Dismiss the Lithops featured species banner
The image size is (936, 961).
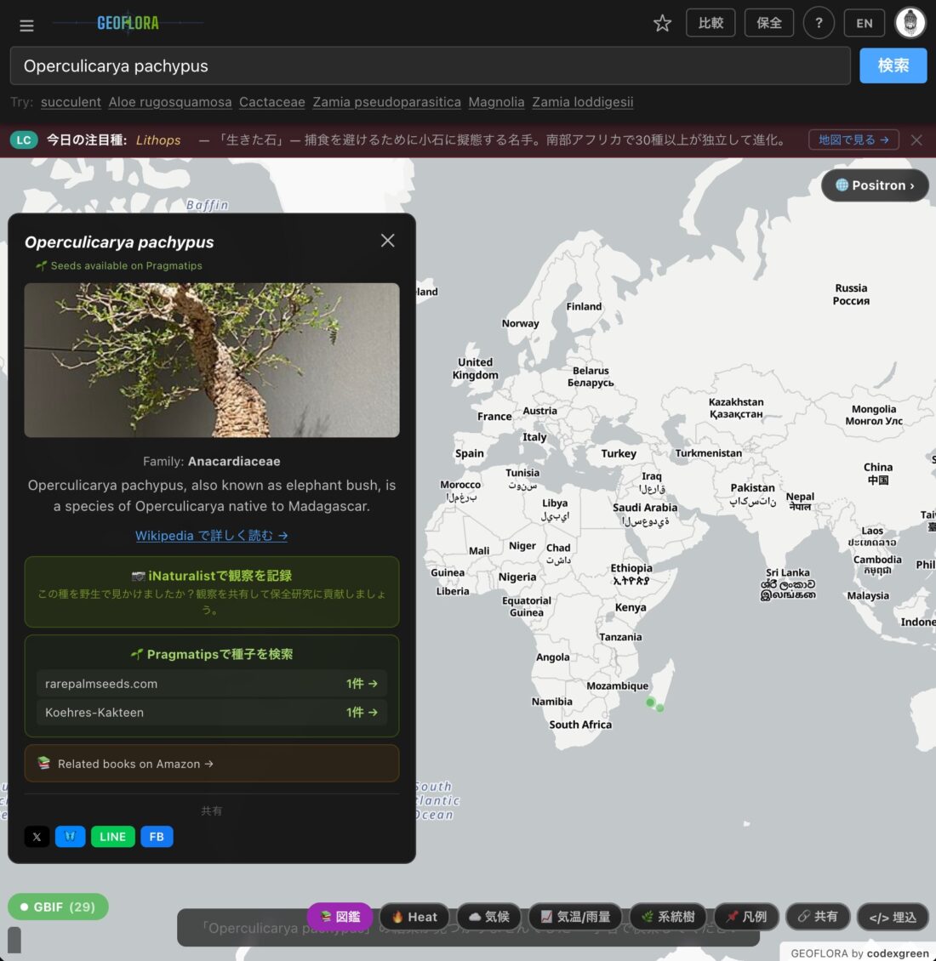(x=916, y=140)
